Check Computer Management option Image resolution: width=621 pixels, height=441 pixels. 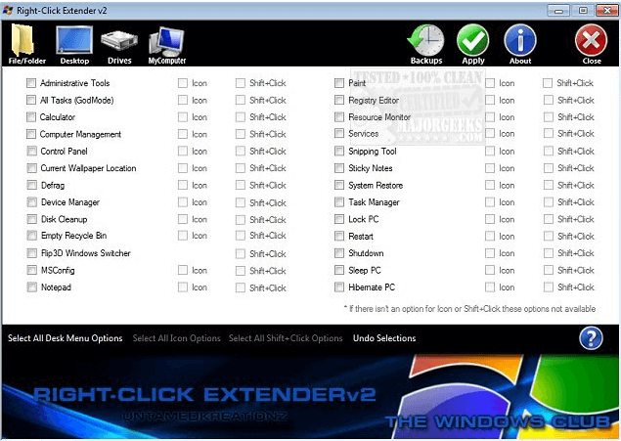point(31,134)
